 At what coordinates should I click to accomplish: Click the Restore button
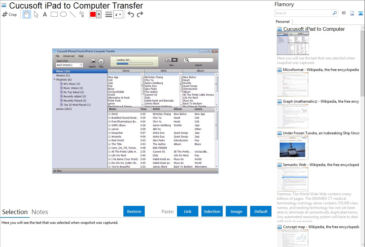pyautogui.click(x=134, y=211)
